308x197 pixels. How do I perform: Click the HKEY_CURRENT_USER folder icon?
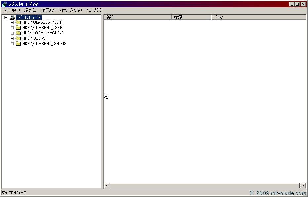pyautogui.click(x=18, y=28)
